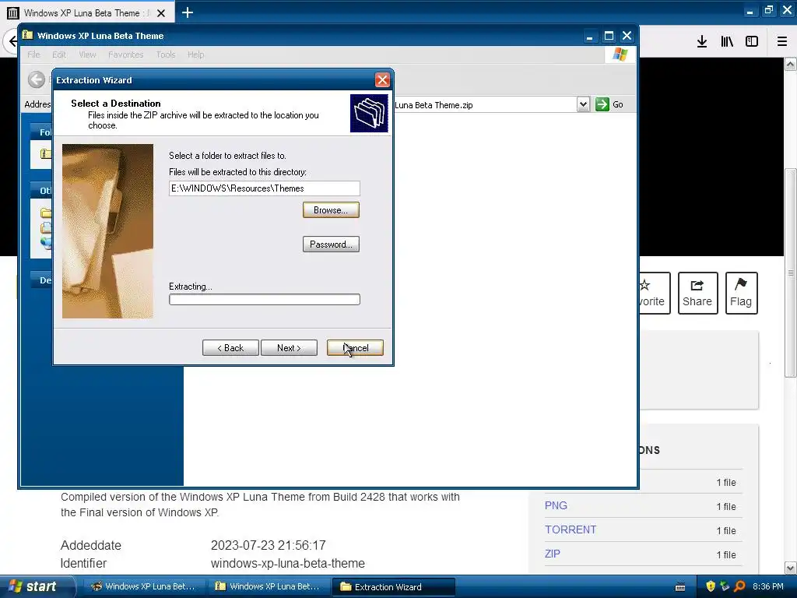797x598 pixels.
Task: Click the orange magnifier tray icon
Action: pos(739,586)
